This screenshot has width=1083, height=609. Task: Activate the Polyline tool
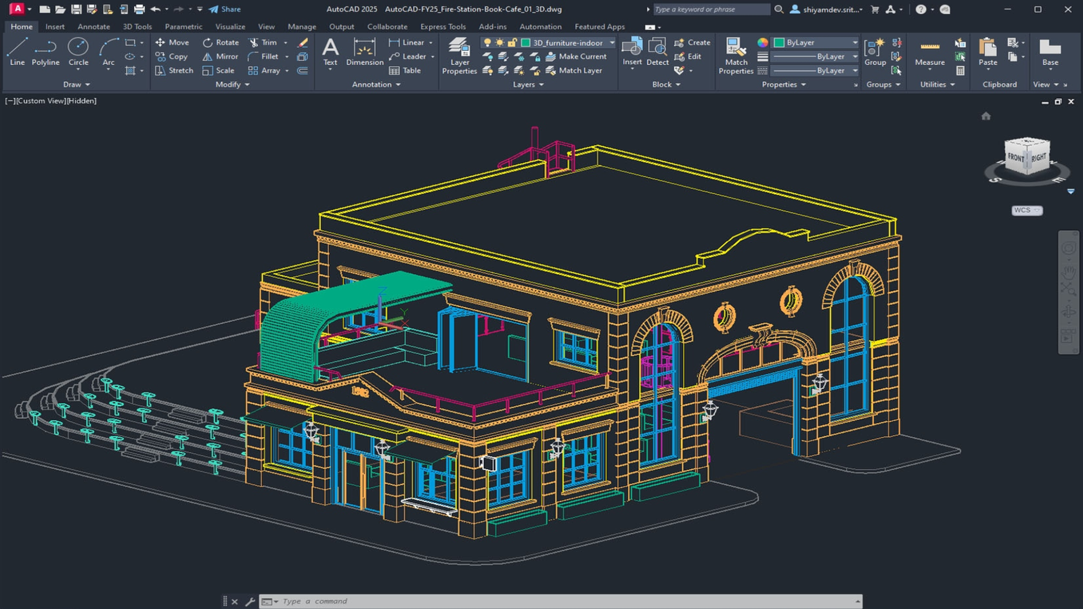coord(45,51)
